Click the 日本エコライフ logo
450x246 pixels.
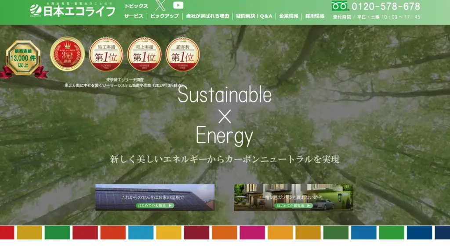click(73, 10)
